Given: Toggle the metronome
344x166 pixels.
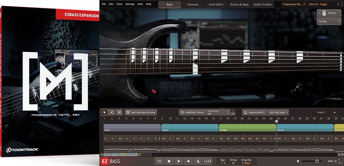Looking at the screenshot, I should tap(198, 161).
